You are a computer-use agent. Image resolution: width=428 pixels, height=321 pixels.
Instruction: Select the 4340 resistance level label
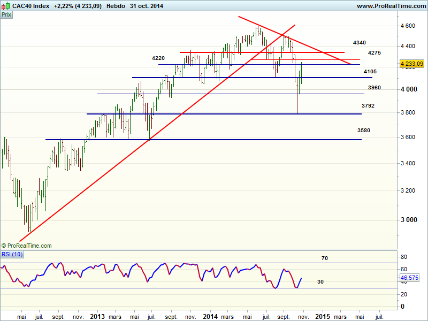tap(360, 42)
